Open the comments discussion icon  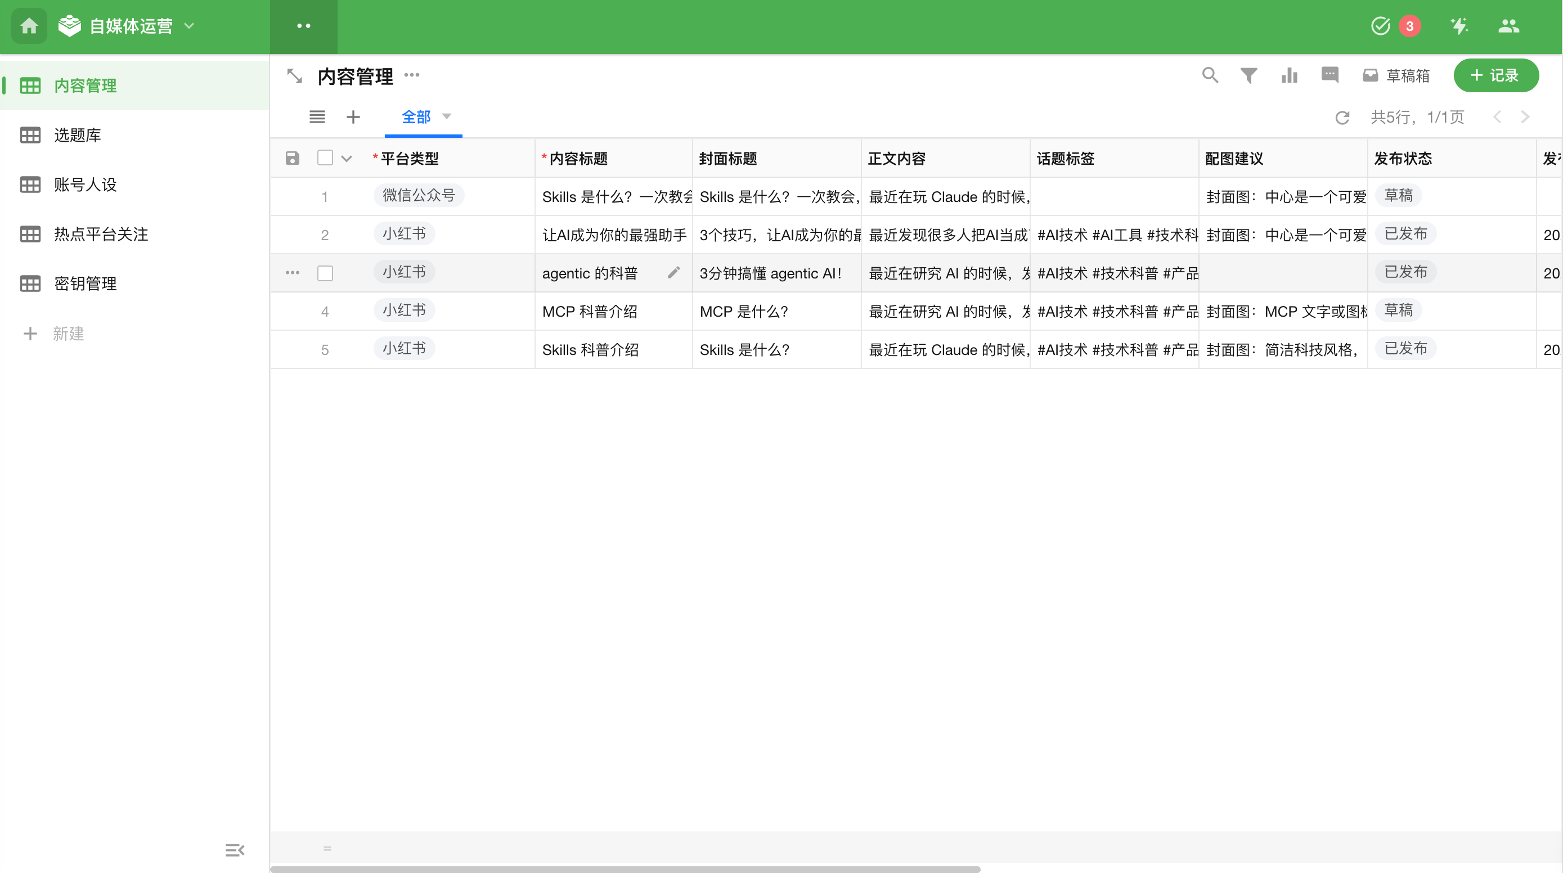tap(1329, 75)
